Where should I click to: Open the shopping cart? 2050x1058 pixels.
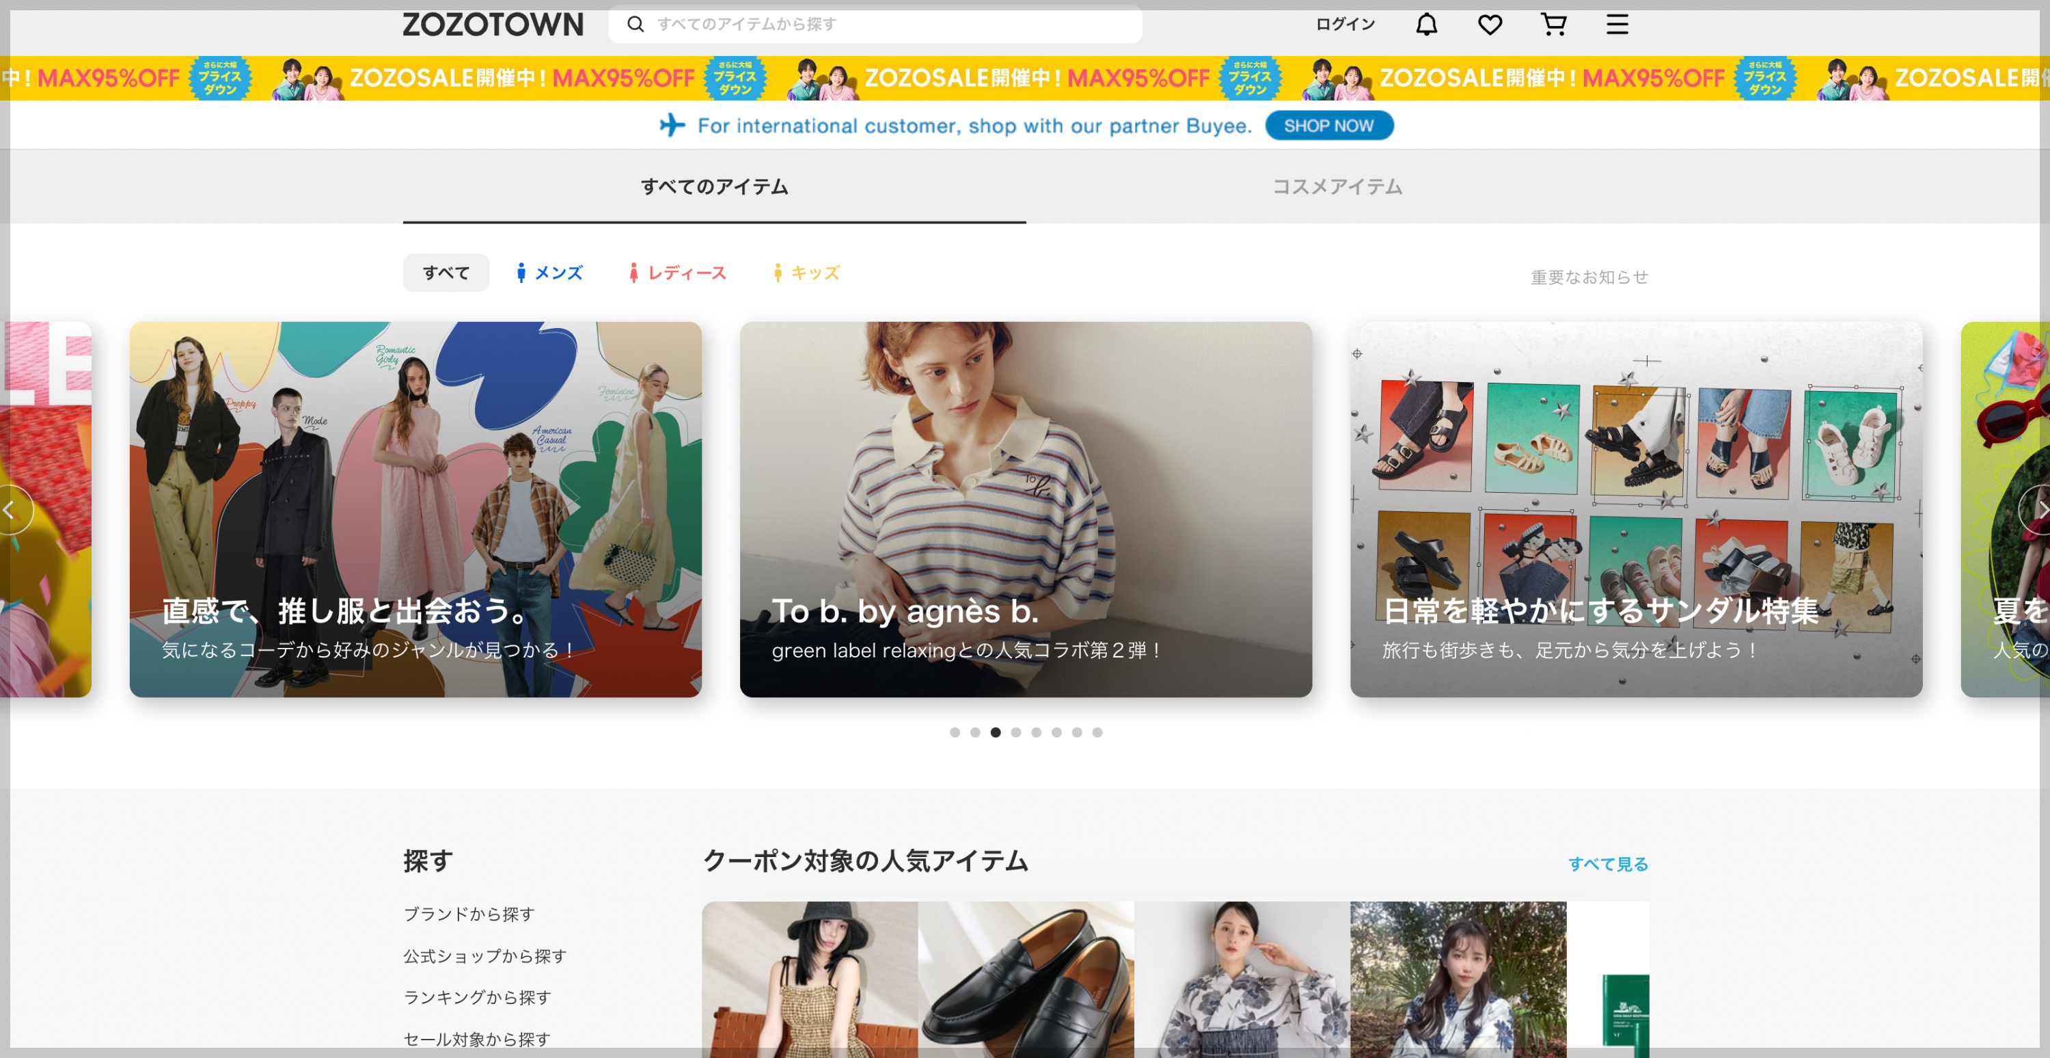[1553, 25]
